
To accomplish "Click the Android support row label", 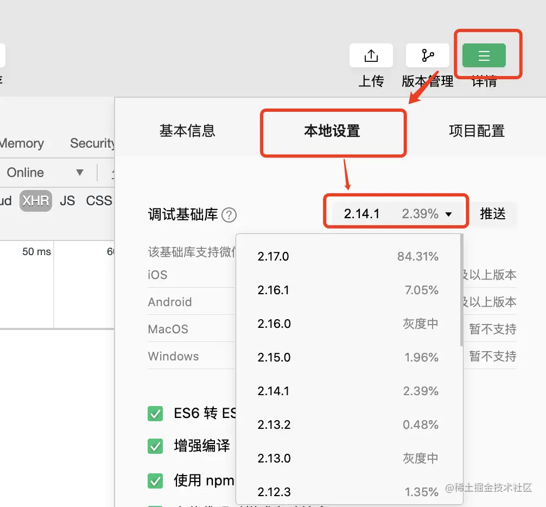I will pyautogui.click(x=170, y=302).
